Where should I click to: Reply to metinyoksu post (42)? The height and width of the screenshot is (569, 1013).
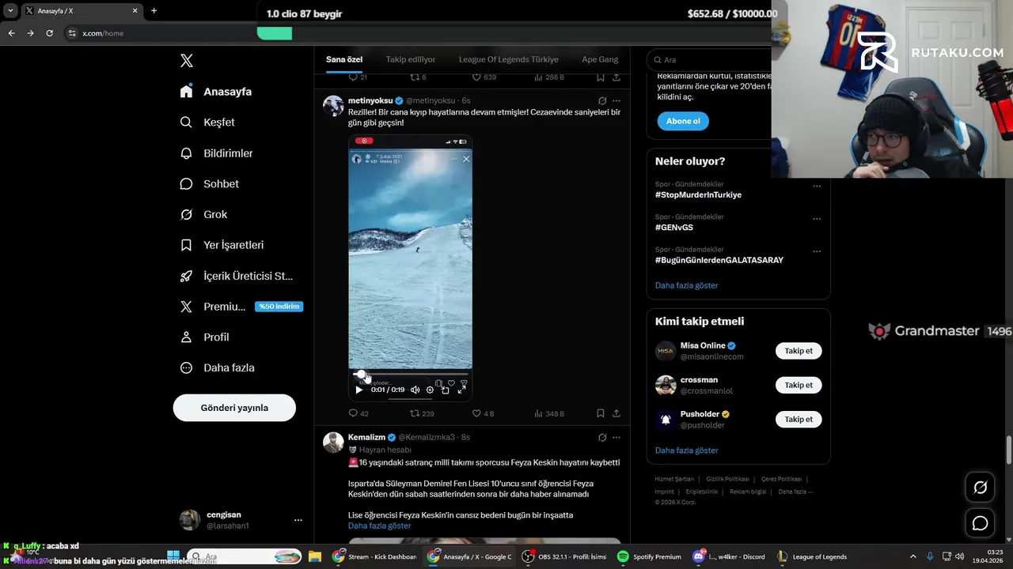(359, 413)
